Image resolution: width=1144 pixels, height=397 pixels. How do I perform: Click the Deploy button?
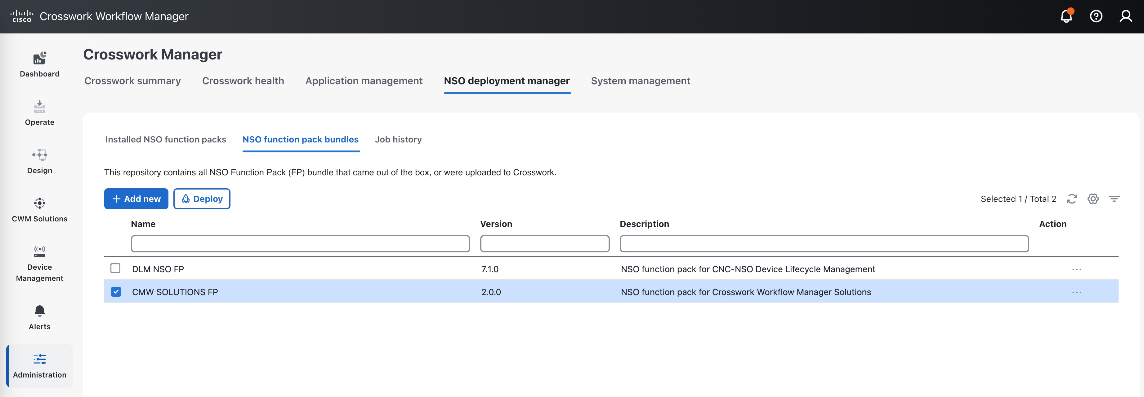click(202, 199)
